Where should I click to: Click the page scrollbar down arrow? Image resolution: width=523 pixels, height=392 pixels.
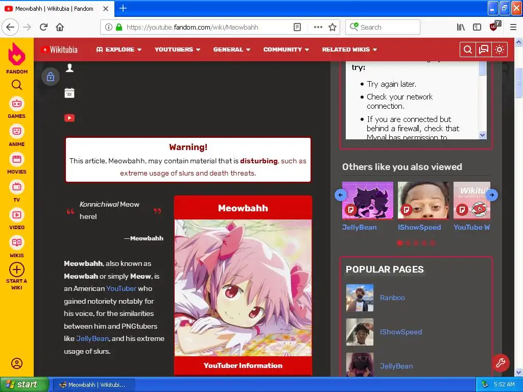[x=518, y=372]
